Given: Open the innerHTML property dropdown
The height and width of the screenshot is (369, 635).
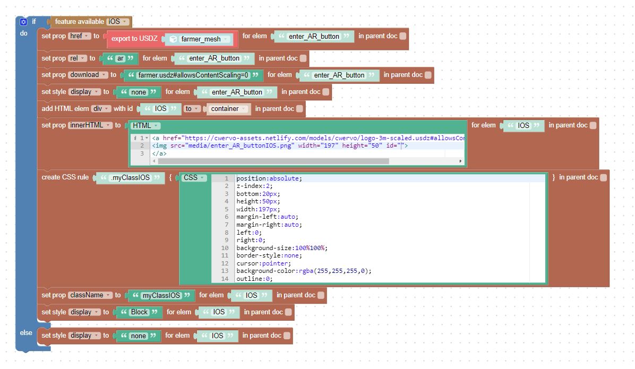Looking at the screenshot, I should [90, 125].
